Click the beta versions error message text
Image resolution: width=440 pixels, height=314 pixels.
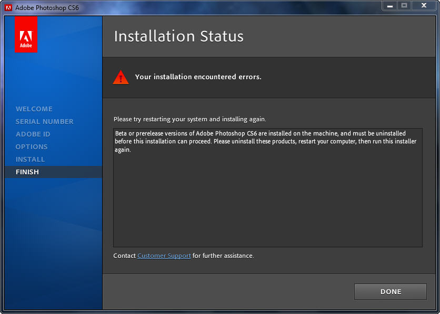(265, 141)
